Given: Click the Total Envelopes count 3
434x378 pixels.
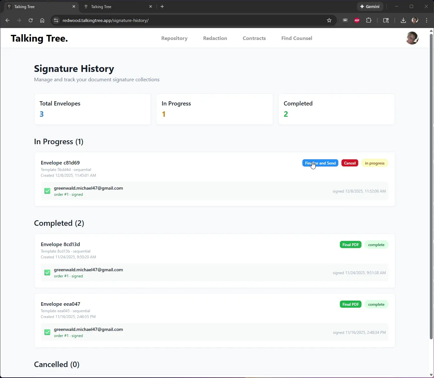Looking at the screenshot, I should 42,114.
